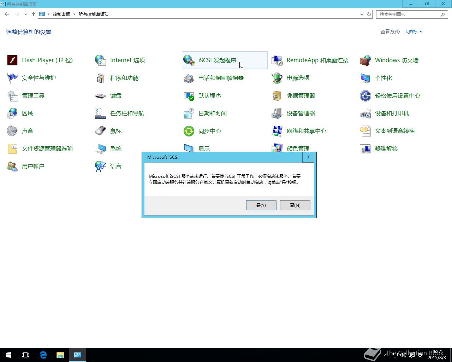Image resolution: width=452 pixels, height=362 pixels.
Task: Open the 语言 icon
Action: click(101, 166)
